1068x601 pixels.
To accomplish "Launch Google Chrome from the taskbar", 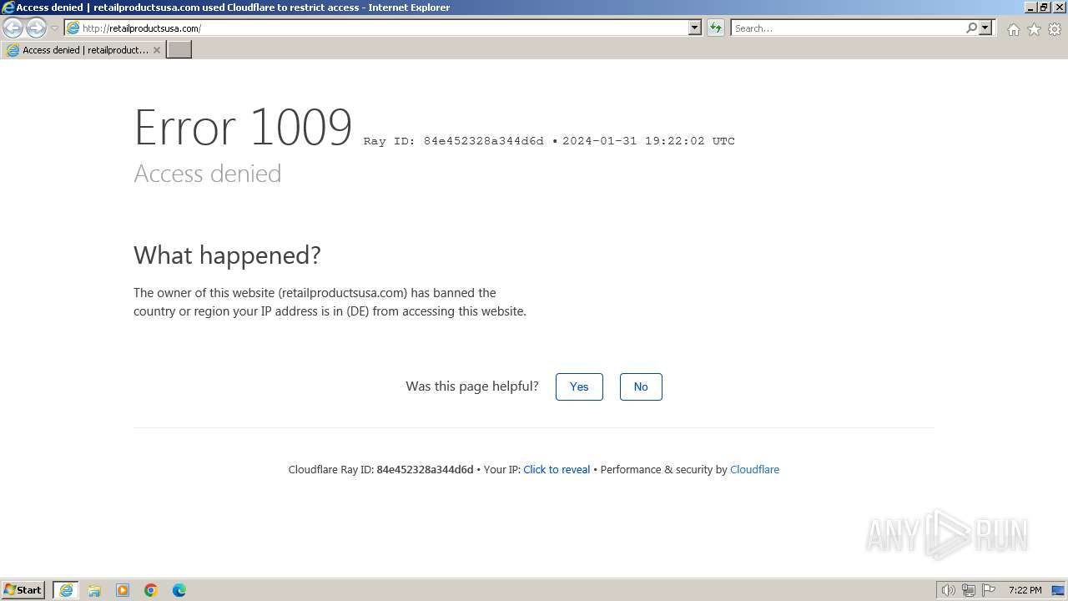I will (x=151, y=590).
